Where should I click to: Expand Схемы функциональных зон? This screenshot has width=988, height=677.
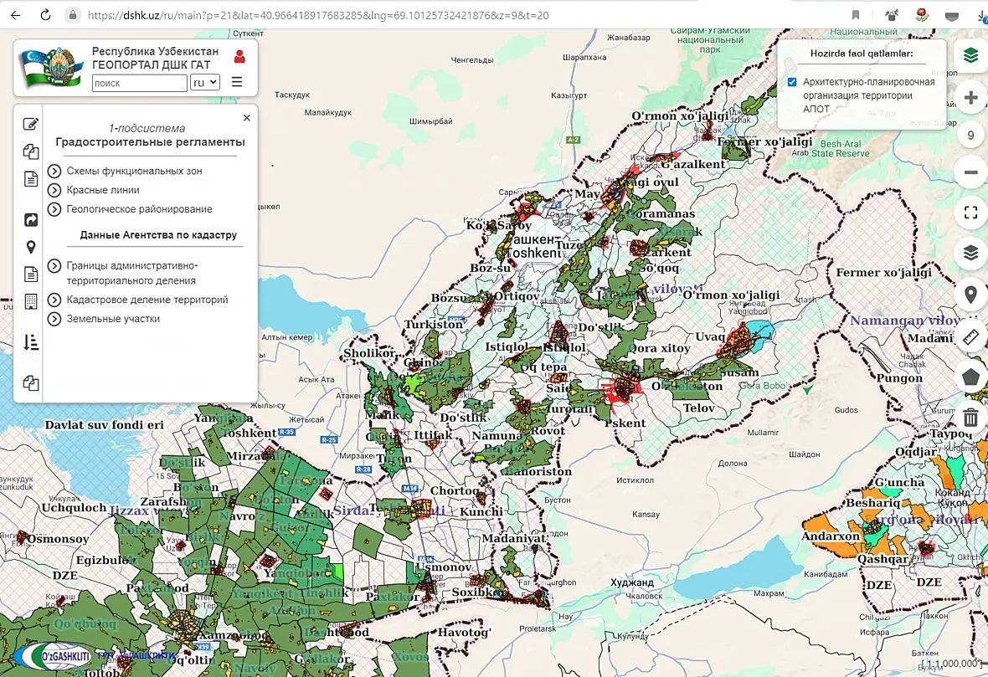(x=54, y=171)
